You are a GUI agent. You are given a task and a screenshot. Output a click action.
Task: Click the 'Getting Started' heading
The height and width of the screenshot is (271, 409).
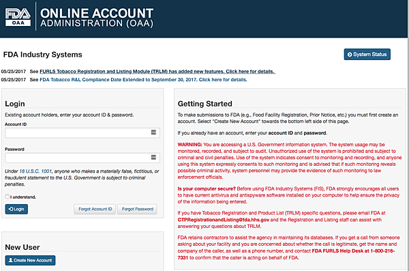pos(205,104)
